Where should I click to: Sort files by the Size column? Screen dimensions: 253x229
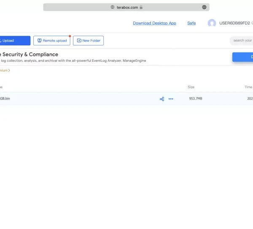coord(191,87)
